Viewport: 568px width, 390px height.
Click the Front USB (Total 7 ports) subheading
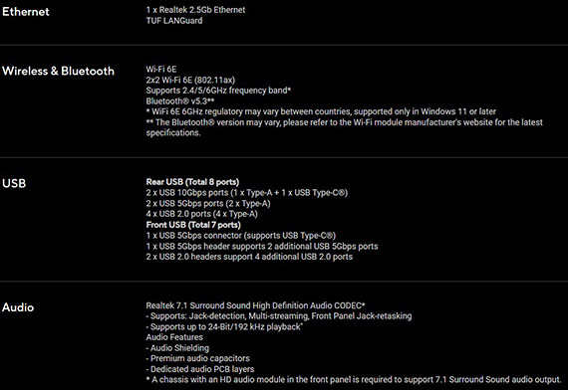193,225
